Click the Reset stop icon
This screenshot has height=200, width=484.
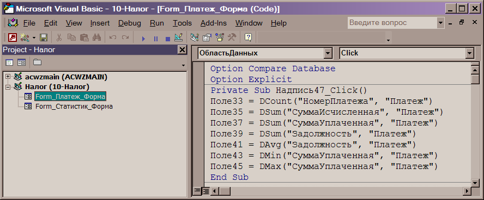click(x=168, y=39)
